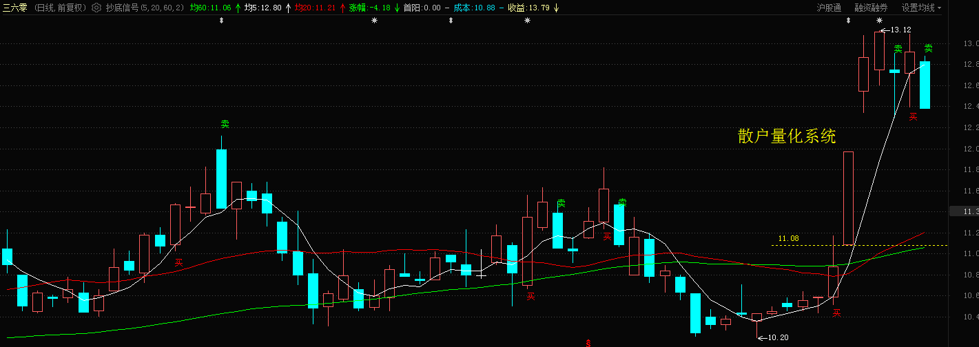979x347 pixels.
Task: Open the 沪股通 tag
Action: 829,8
